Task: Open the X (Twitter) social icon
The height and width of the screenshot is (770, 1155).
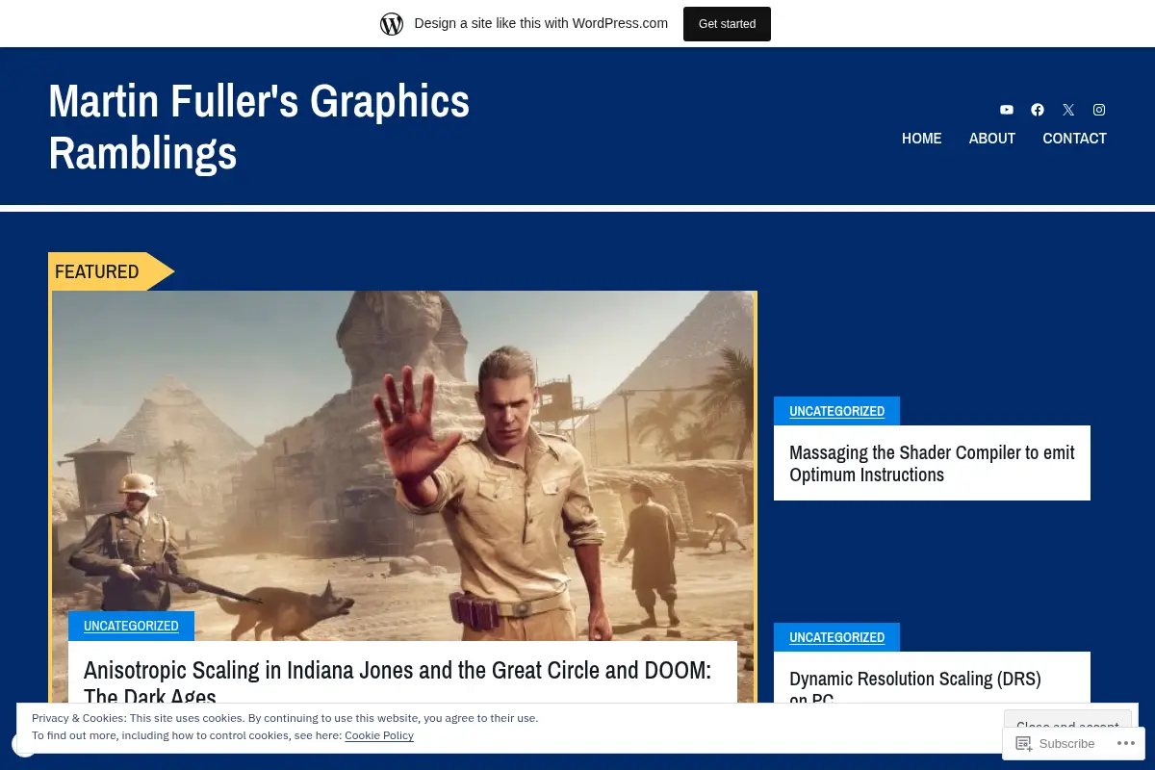Action: tap(1068, 110)
